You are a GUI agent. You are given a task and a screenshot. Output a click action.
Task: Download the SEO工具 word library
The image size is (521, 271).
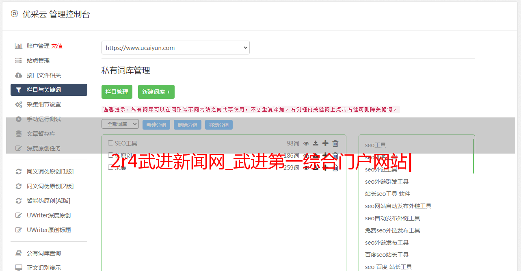[x=316, y=143]
